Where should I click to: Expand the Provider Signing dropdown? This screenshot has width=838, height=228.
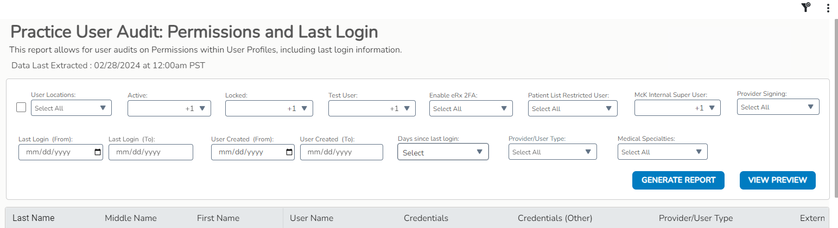(x=778, y=107)
